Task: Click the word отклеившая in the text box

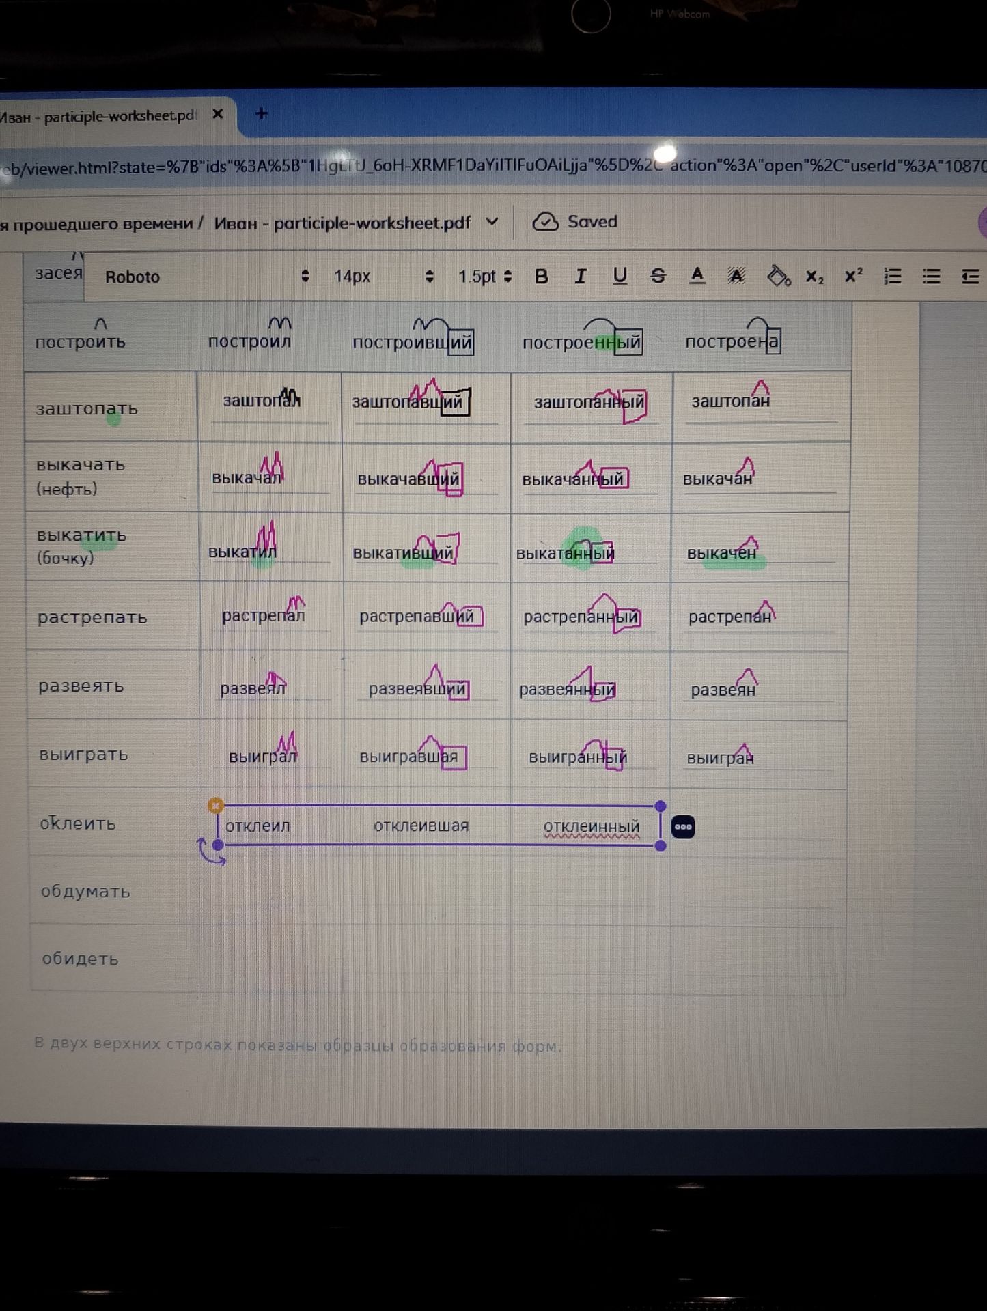Action: coord(421,826)
